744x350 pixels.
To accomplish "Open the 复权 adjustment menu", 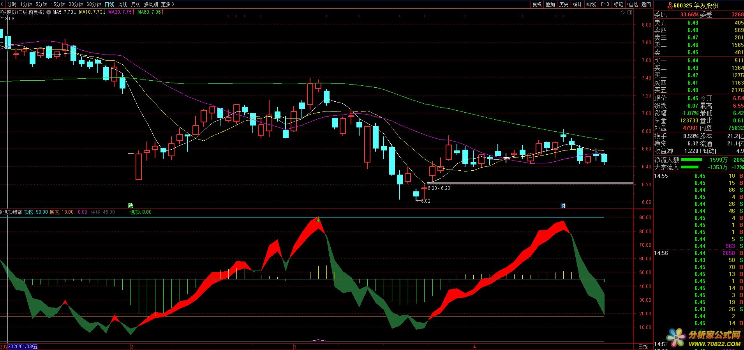I will point(537,4).
